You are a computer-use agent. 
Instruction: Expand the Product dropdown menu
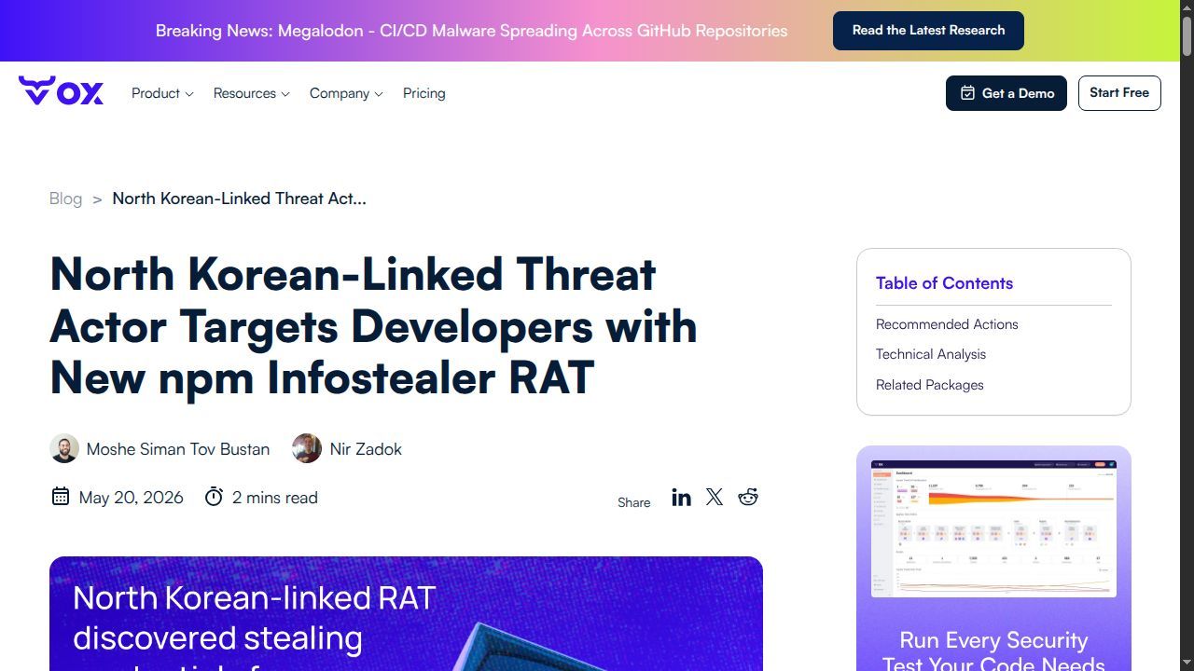(x=162, y=93)
